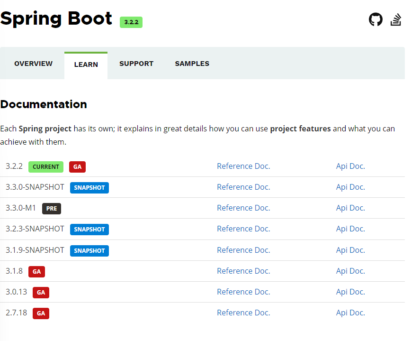411x341 pixels.
Task: Open the Support tab
Action: [136, 64]
